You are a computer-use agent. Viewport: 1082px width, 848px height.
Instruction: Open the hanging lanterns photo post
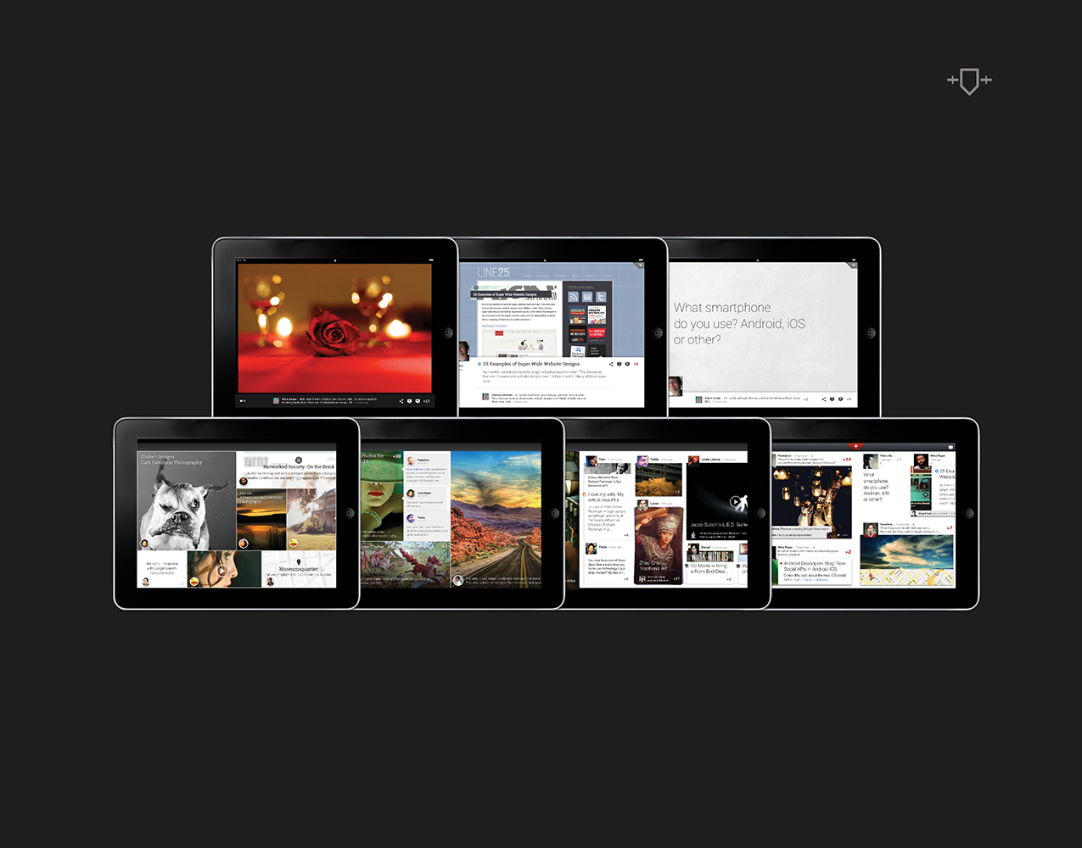[812, 500]
